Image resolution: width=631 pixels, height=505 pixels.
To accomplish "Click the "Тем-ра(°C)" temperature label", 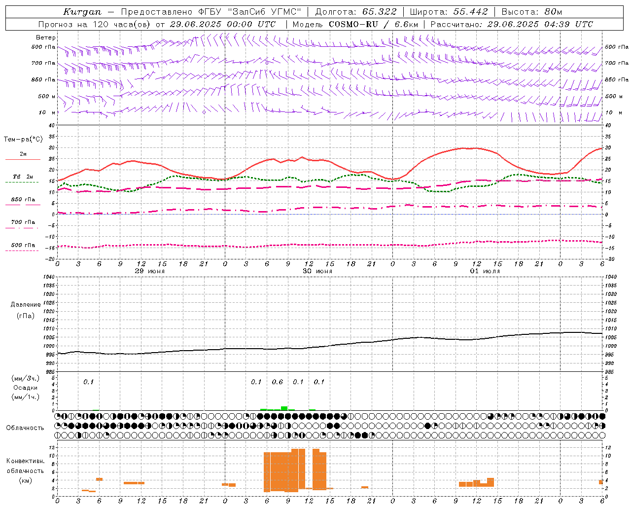I will click(23, 140).
